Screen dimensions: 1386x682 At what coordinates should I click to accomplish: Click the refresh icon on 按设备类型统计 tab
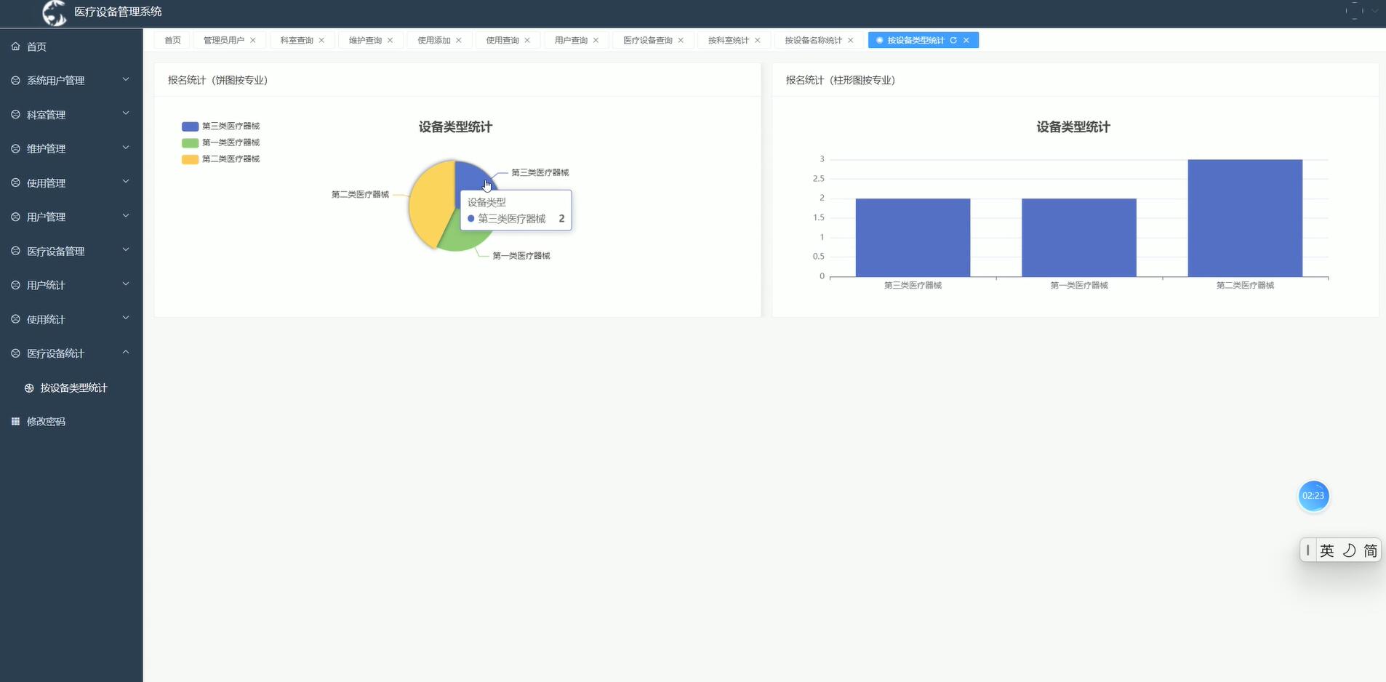953,40
